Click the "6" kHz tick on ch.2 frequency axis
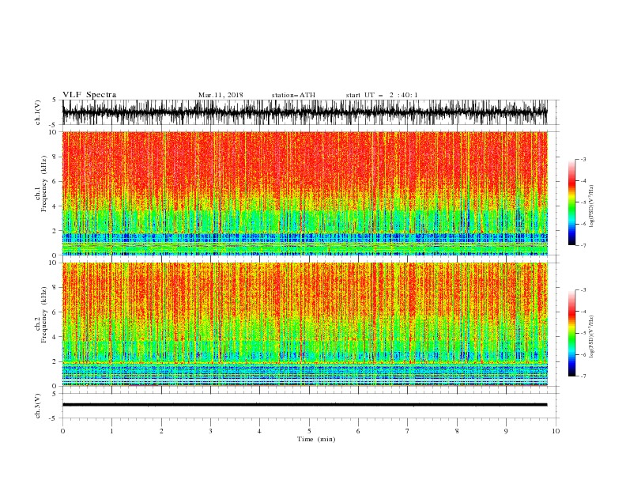The image size is (626, 484). 55,312
